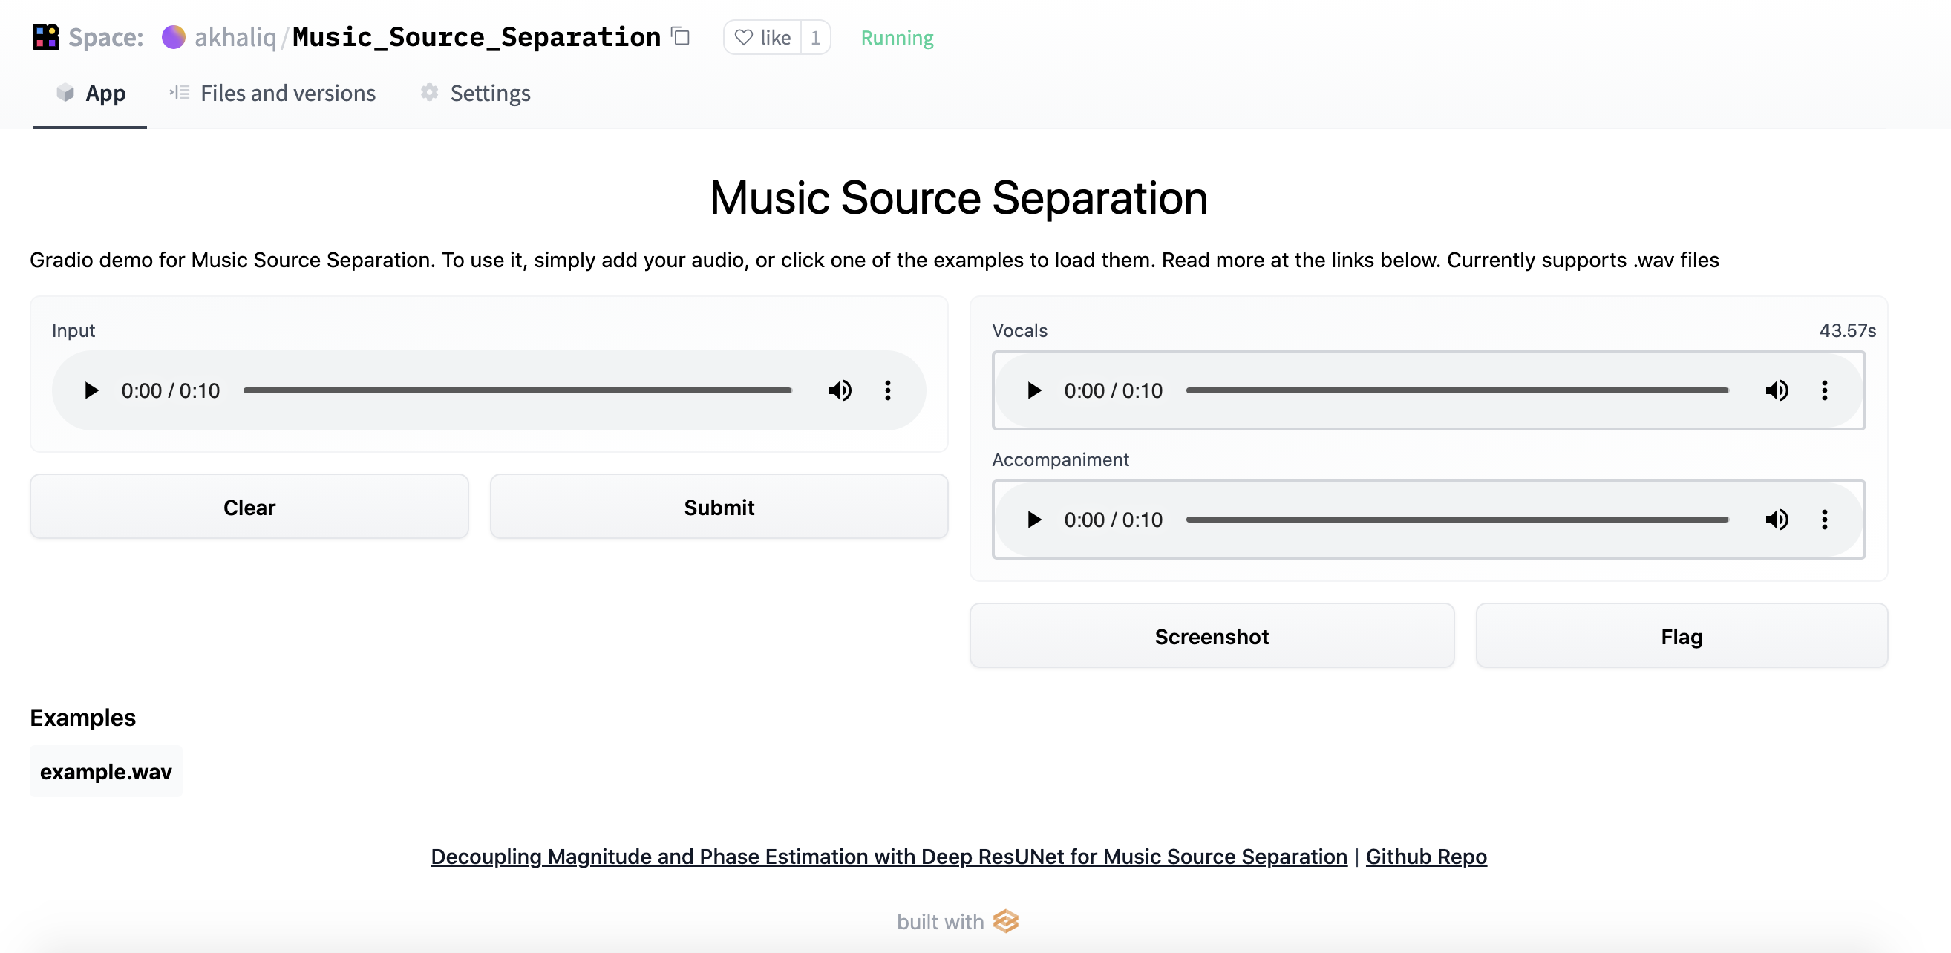Switch to the Files and versions tab

[x=272, y=92]
